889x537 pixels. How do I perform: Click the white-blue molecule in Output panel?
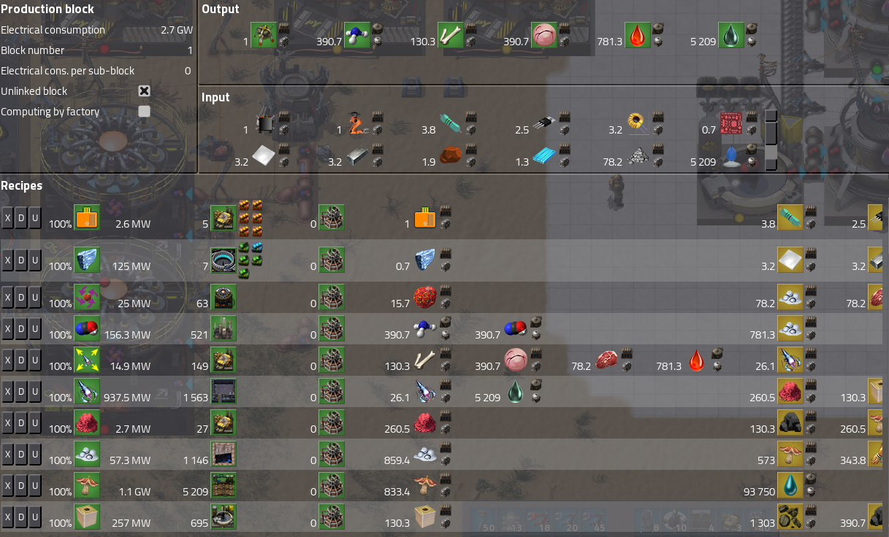click(x=357, y=35)
